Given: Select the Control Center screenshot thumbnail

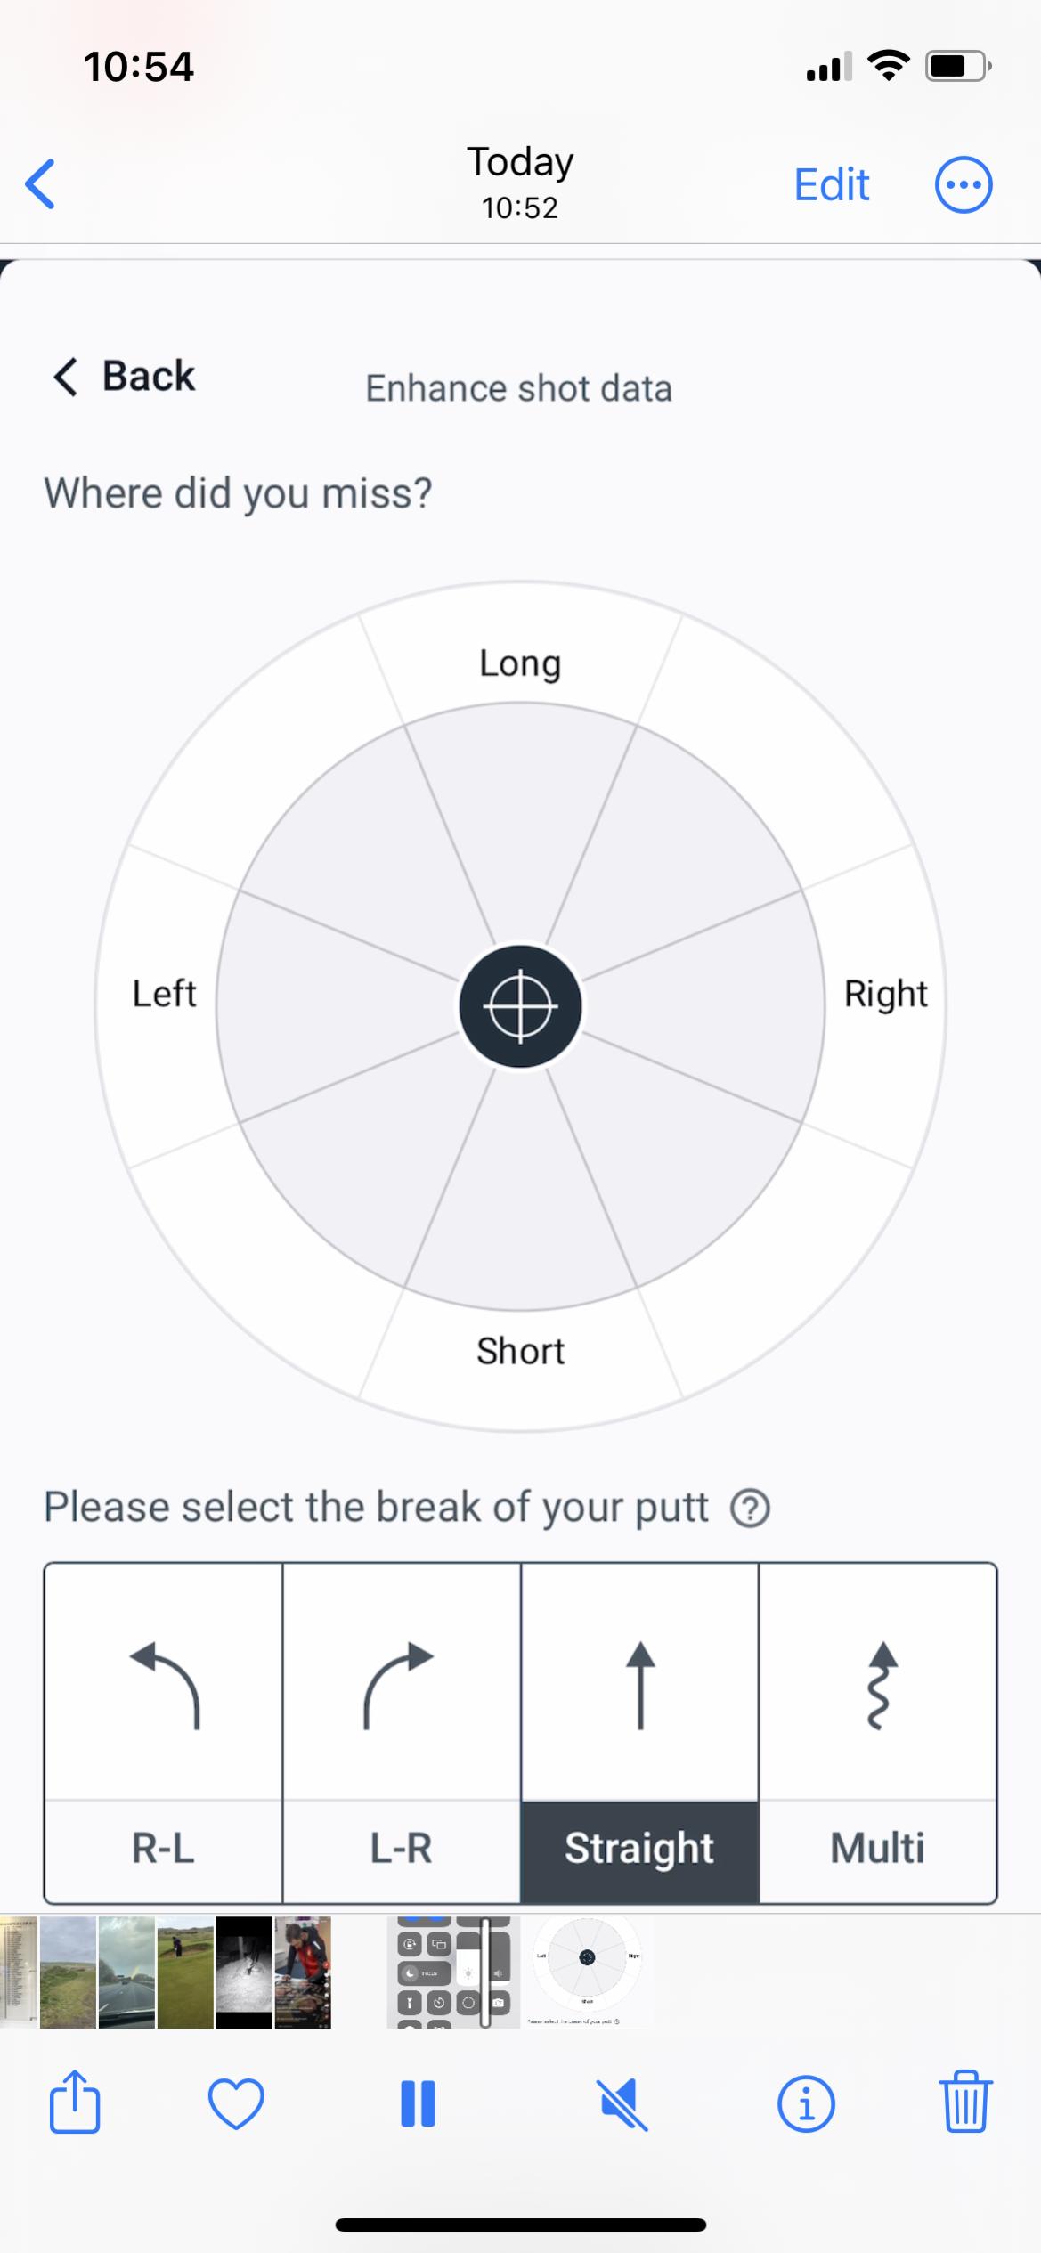Looking at the screenshot, I should (x=453, y=1972).
